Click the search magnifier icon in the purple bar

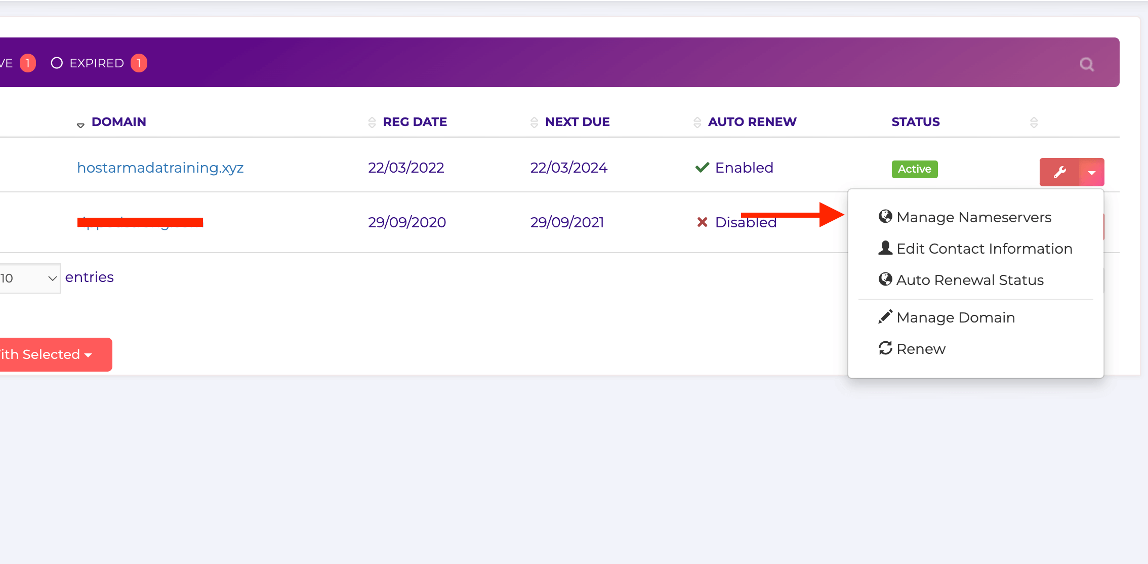pos(1086,64)
